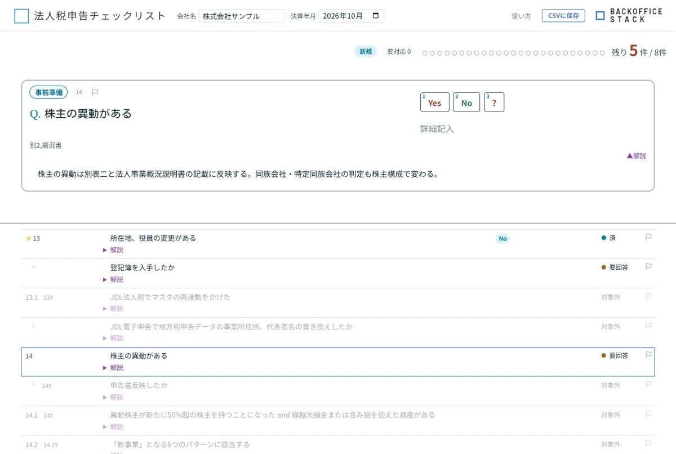Flag the selected row 株主の異動がある

648,355
